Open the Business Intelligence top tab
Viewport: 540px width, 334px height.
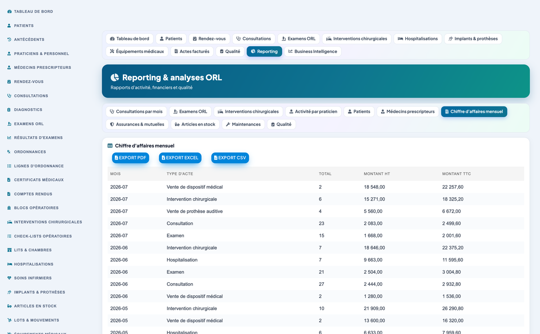click(x=313, y=52)
